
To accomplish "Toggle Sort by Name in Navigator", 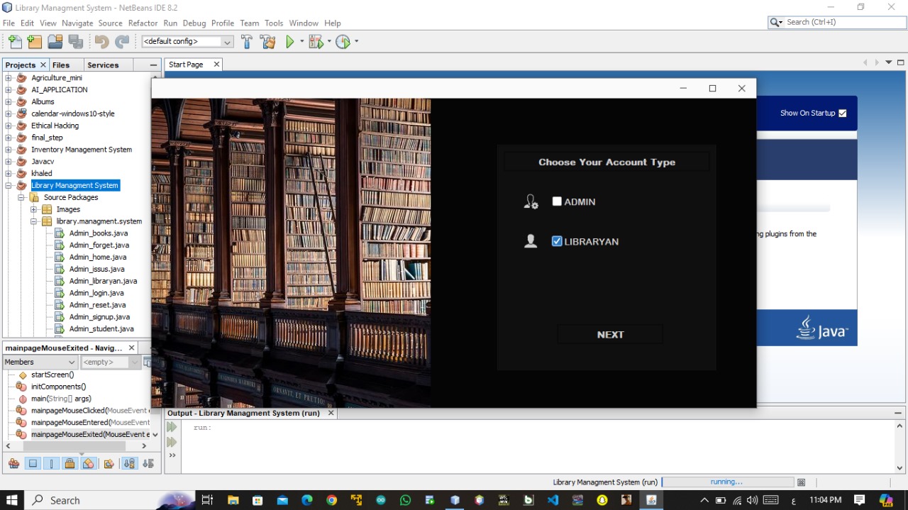I will coord(129,463).
